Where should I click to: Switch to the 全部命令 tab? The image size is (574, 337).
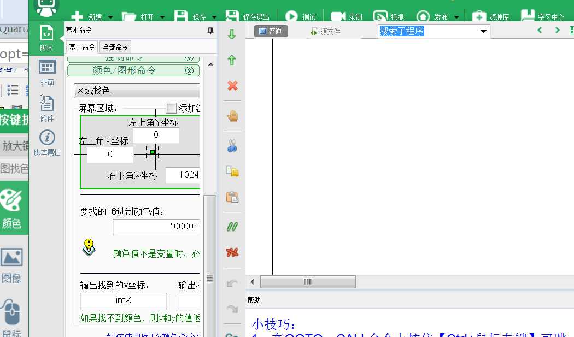pos(115,47)
